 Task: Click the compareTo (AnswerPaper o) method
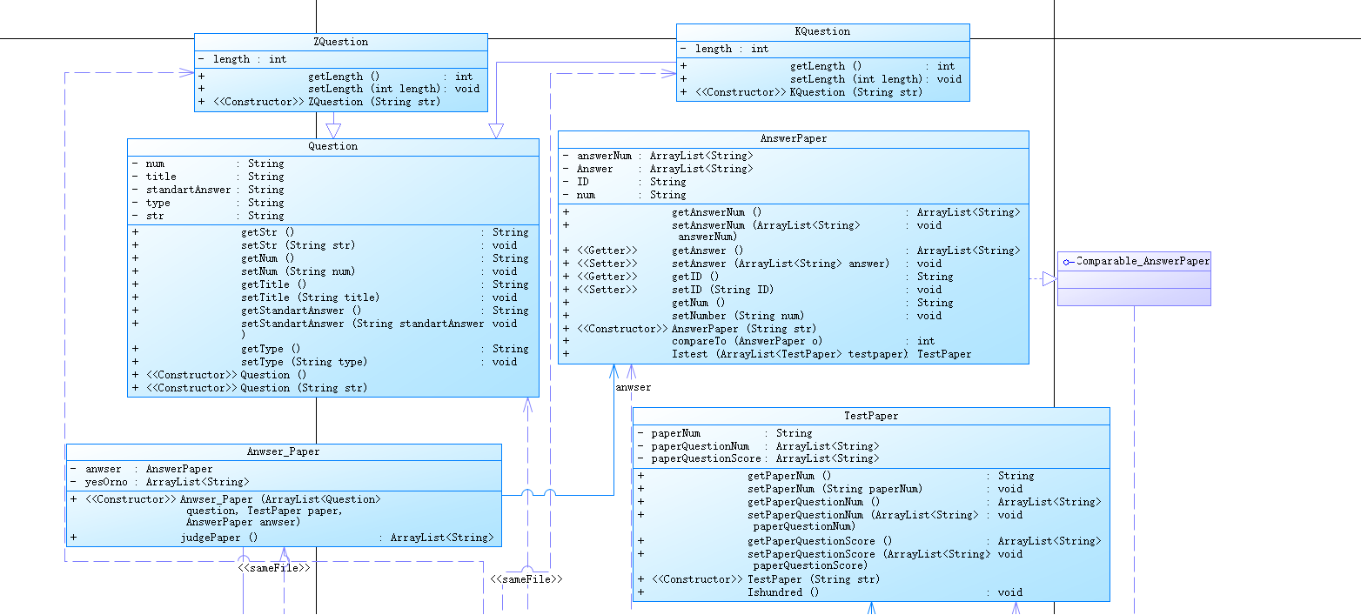click(x=748, y=342)
